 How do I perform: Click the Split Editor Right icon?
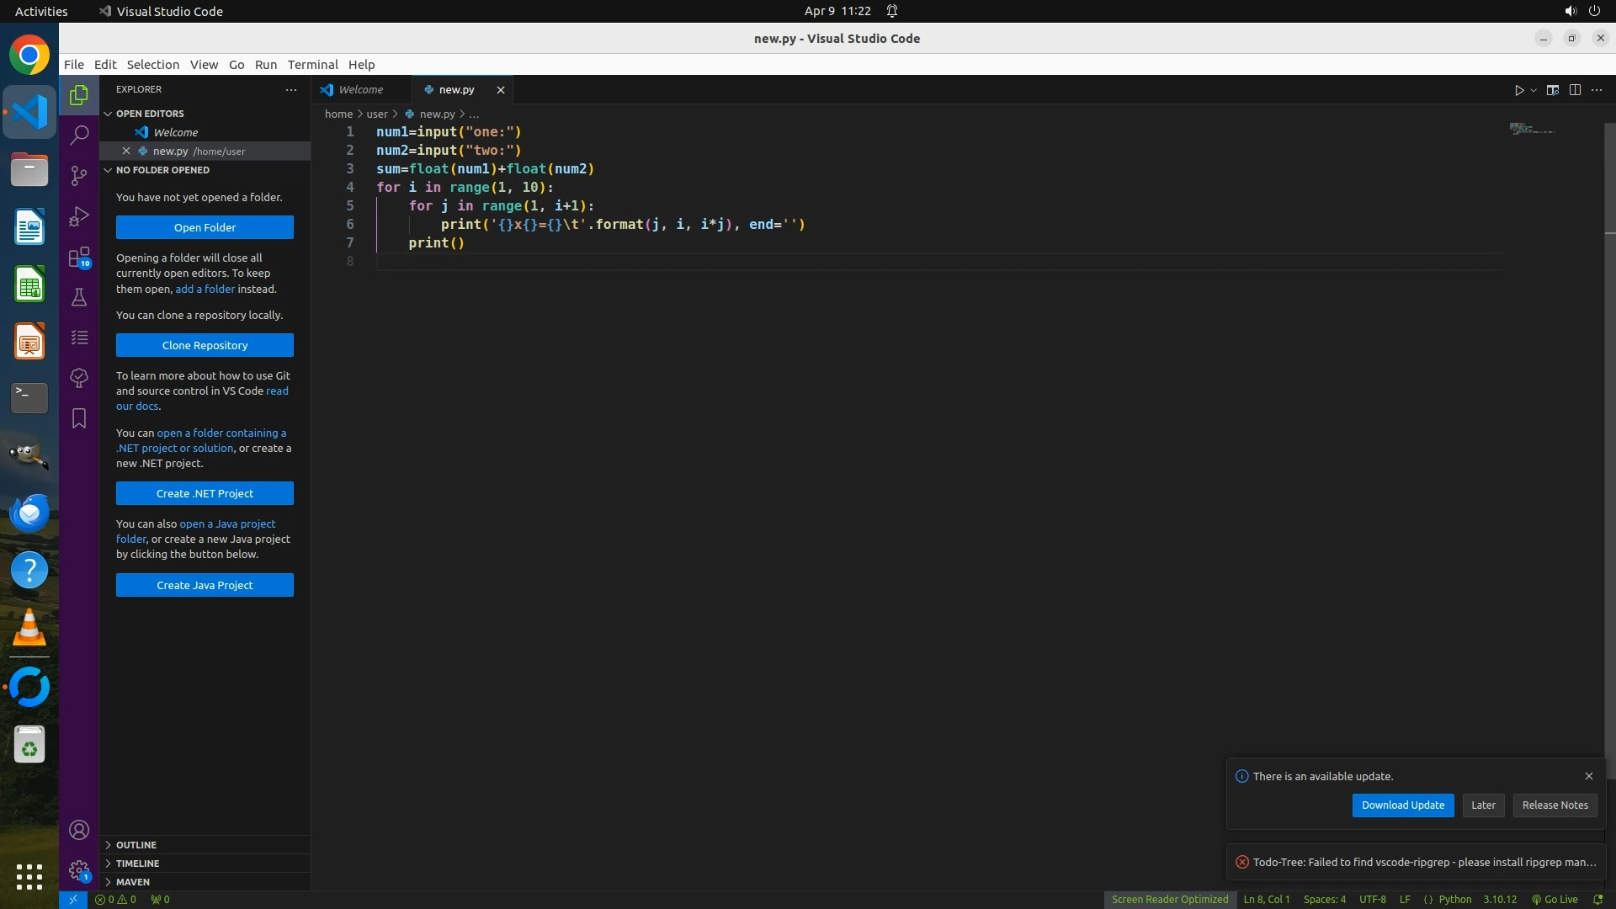[1575, 90]
